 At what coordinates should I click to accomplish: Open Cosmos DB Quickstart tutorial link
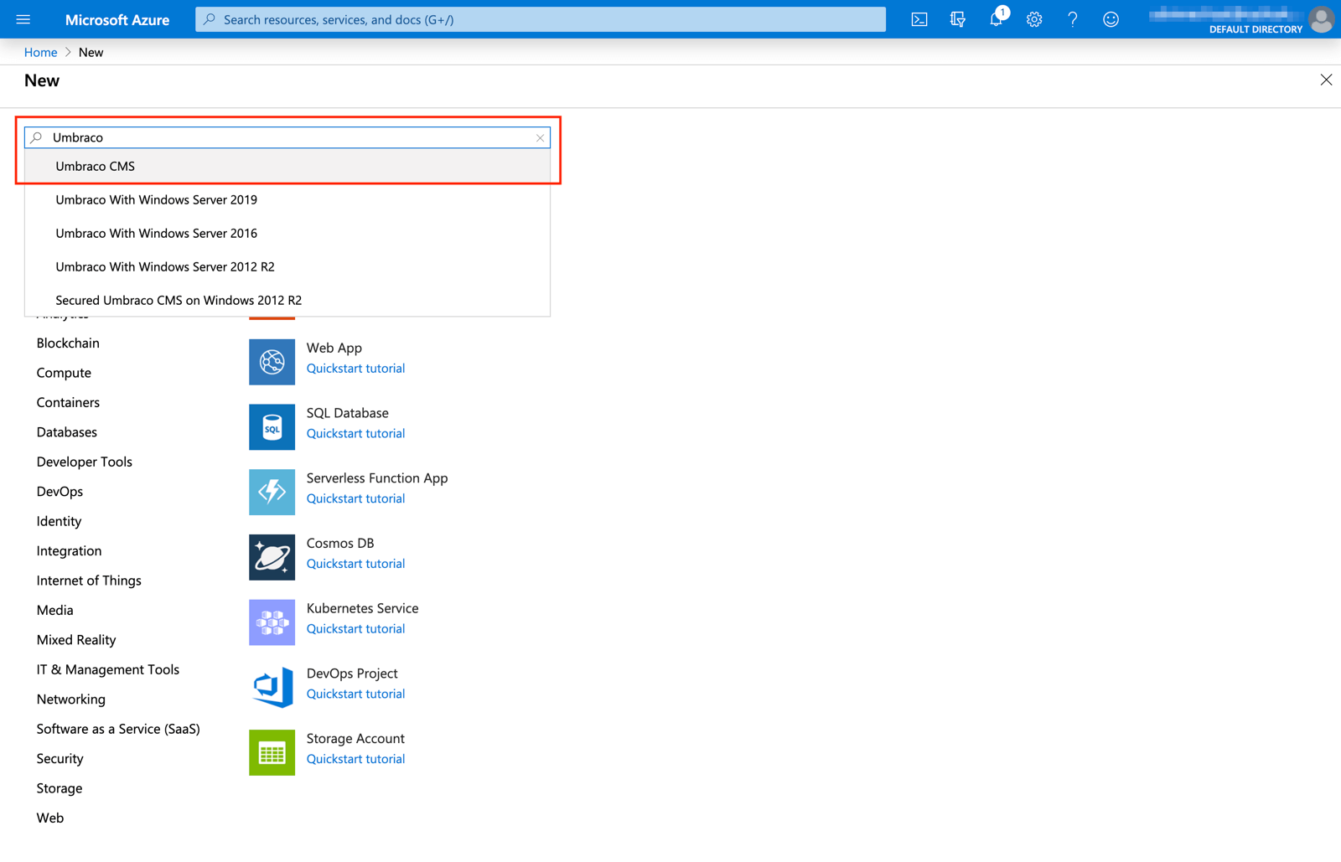[355, 564]
